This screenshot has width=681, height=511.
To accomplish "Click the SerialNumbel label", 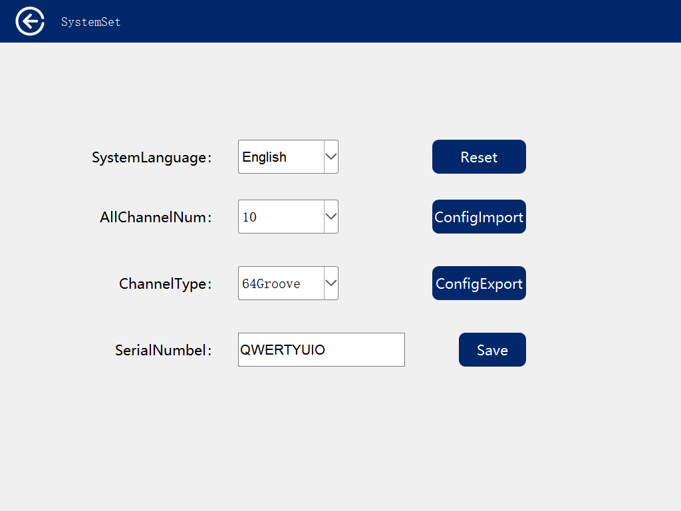I will [x=164, y=350].
